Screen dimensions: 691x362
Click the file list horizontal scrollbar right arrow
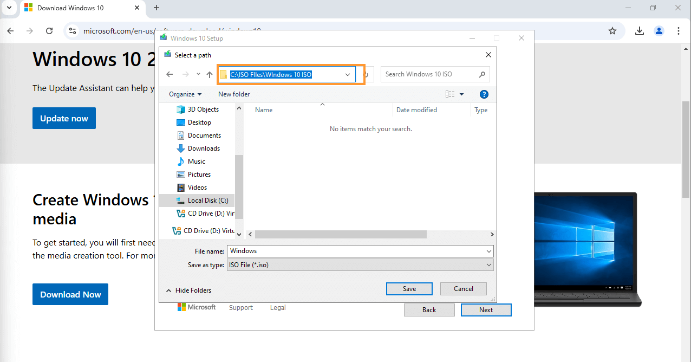pyautogui.click(x=492, y=235)
